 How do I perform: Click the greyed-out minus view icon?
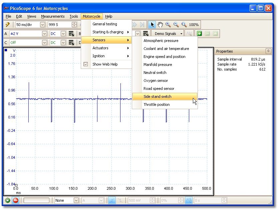(x=207, y=34)
